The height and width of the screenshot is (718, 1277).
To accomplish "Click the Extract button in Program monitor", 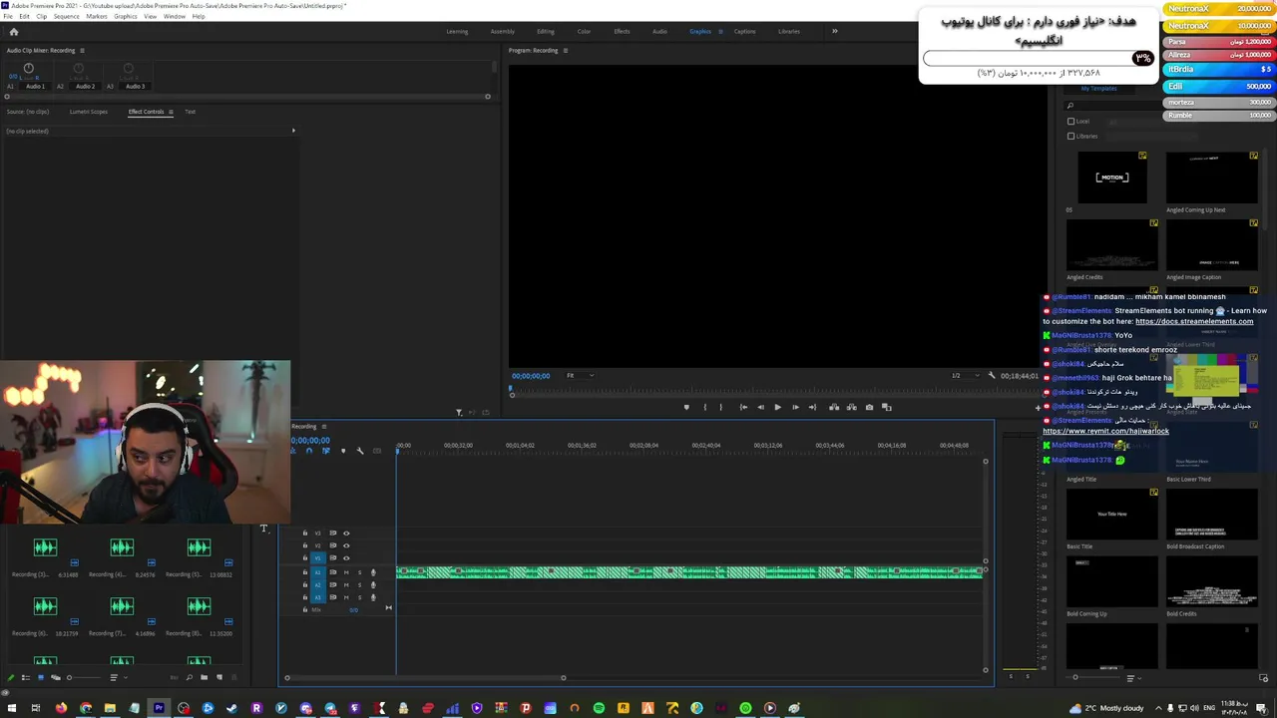I will pos(851,407).
